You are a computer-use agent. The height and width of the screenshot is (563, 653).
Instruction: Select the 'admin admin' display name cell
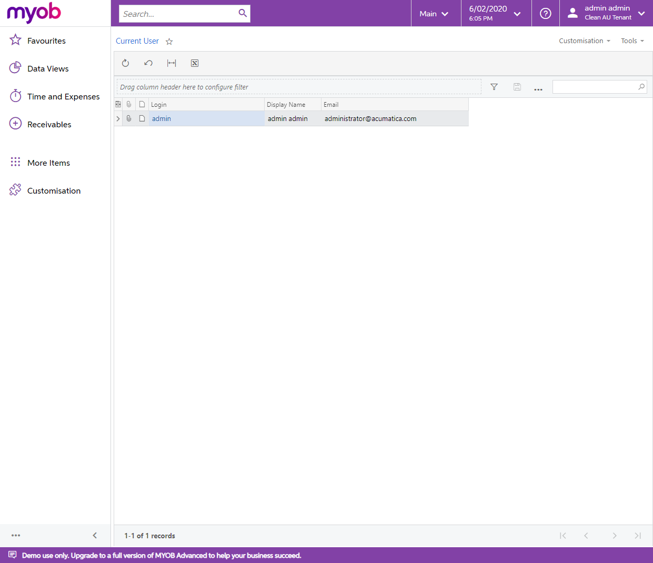coord(293,118)
